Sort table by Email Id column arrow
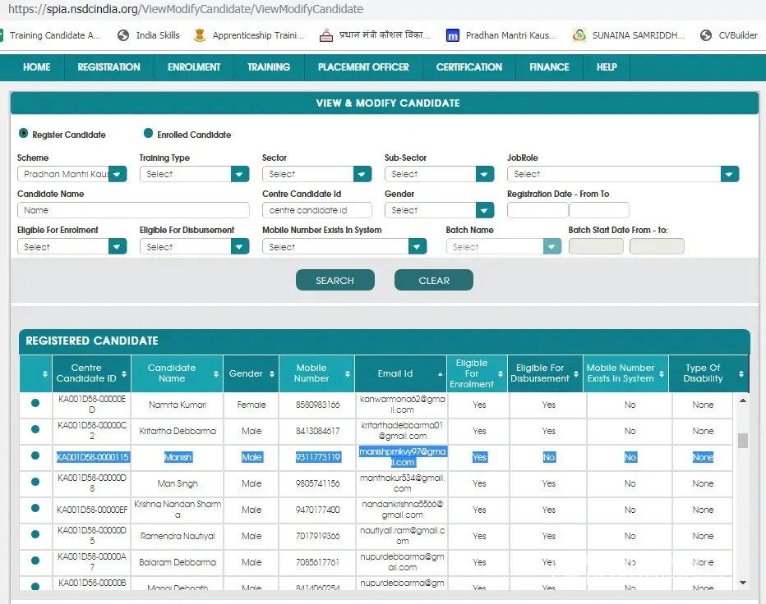This screenshot has width=766, height=604. coord(440,374)
